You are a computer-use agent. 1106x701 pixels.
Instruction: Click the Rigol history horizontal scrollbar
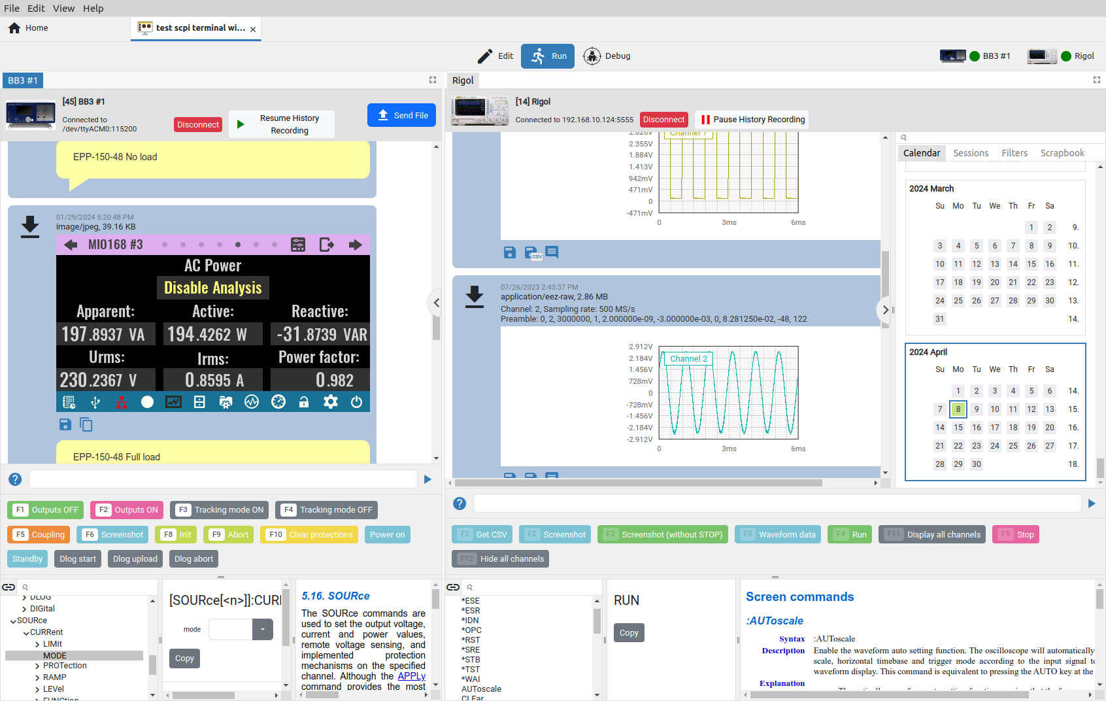click(x=639, y=483)
